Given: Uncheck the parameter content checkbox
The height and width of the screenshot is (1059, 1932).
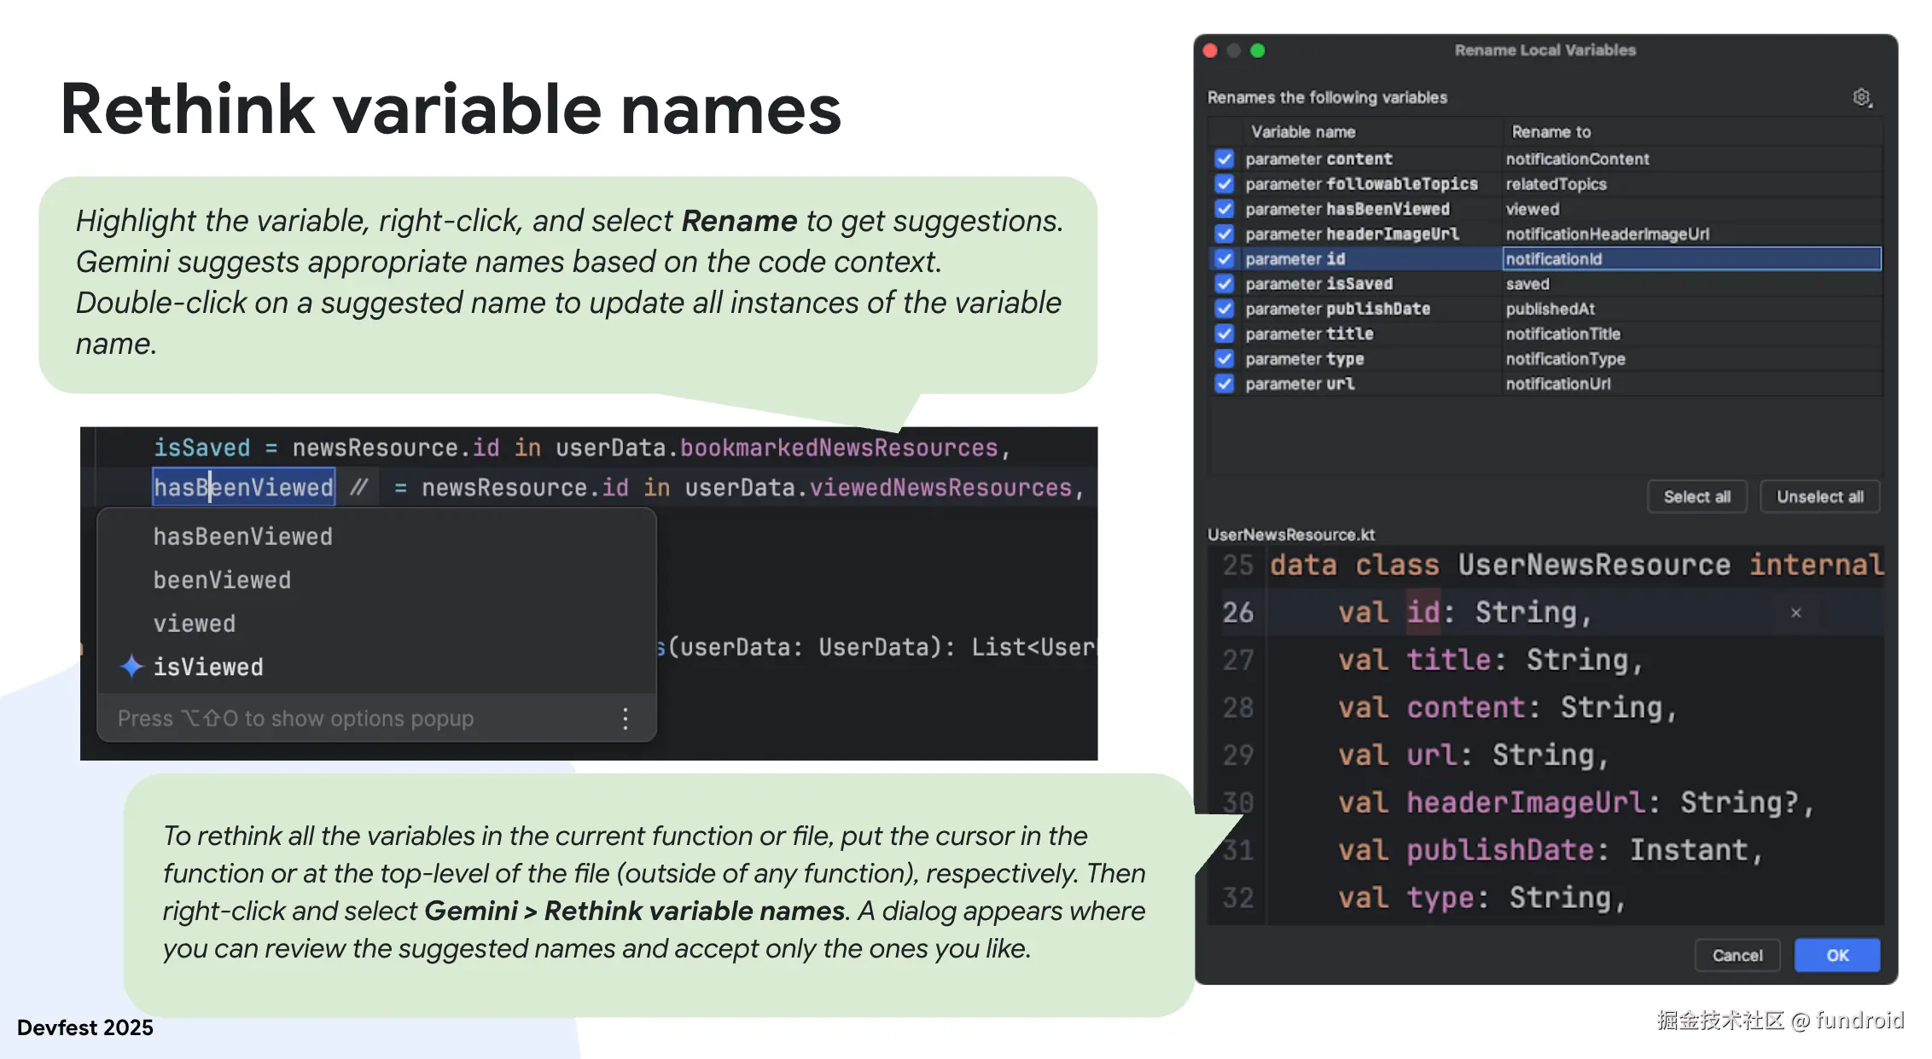Looking at the screenshot, I should tap(1225, 159).
